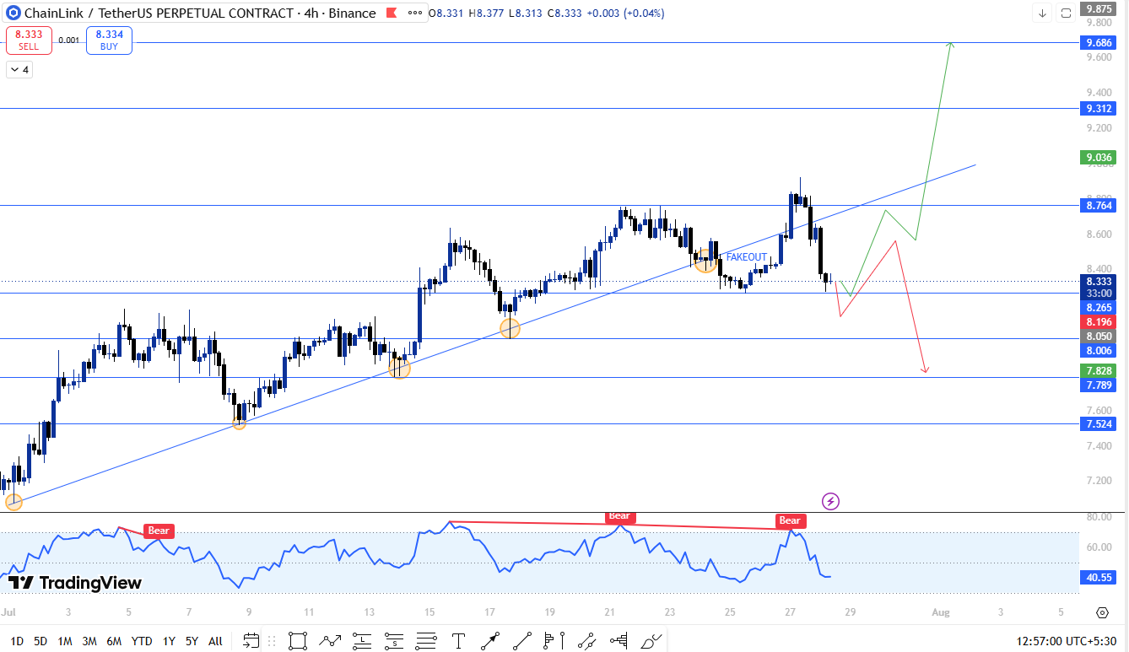
Task: Select the All time range
Action: (215, 641)
